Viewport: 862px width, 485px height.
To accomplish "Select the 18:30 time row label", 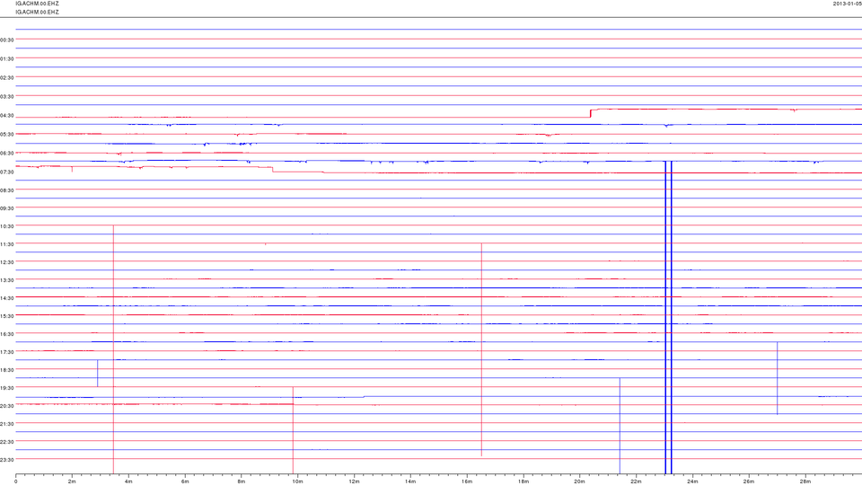I will pos(7,370).
